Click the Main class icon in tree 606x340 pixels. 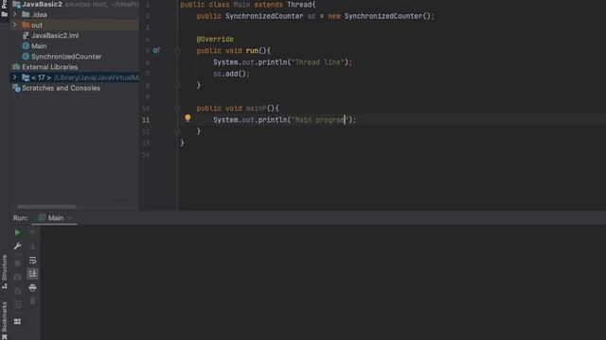(x=26, y=46)
